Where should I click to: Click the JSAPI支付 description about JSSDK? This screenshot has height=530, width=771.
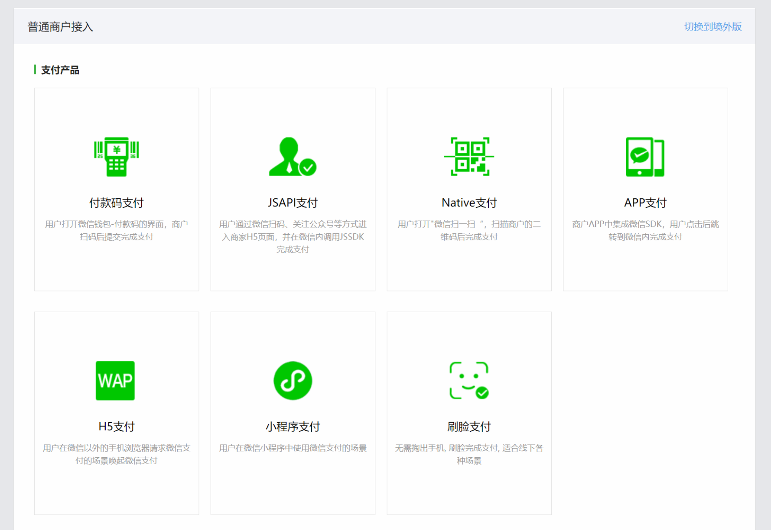[293, 236]
